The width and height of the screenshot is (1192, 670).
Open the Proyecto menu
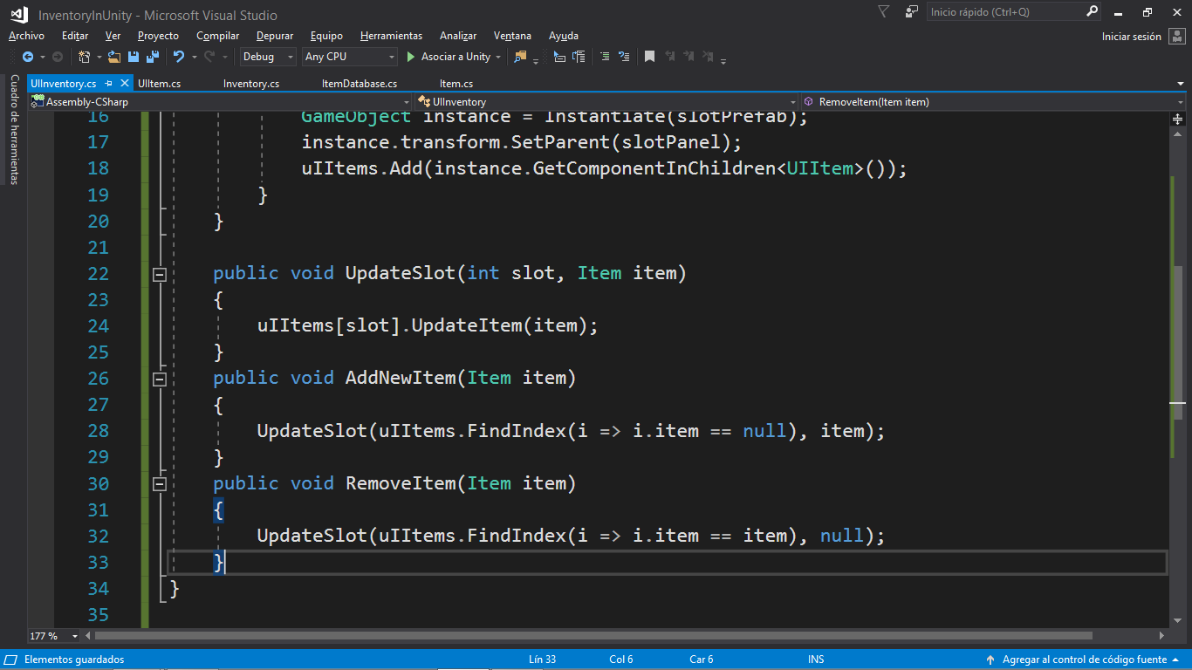pyautogui.click(x=158, y=36)
